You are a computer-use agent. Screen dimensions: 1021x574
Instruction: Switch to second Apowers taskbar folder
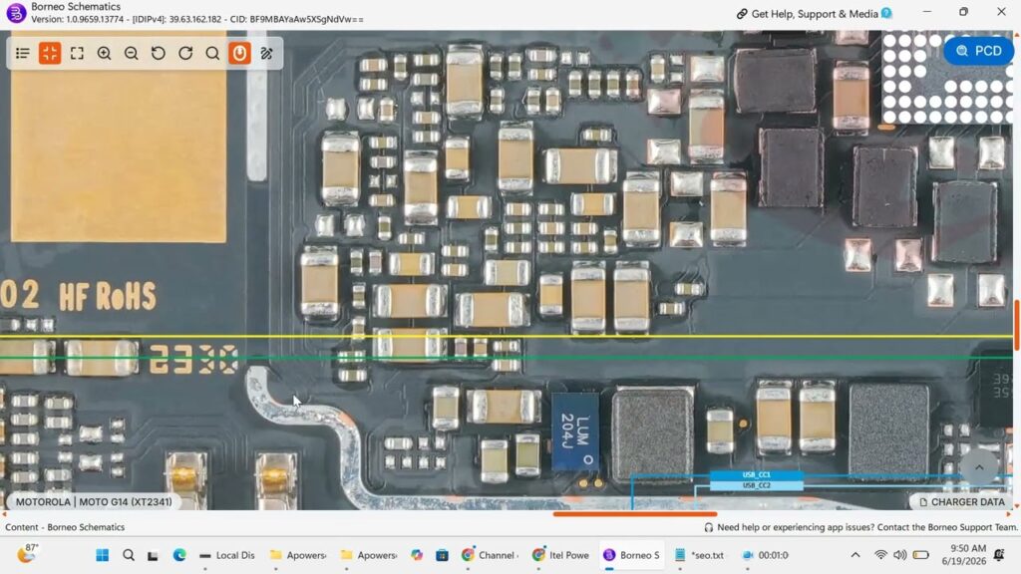click(369, 555)
